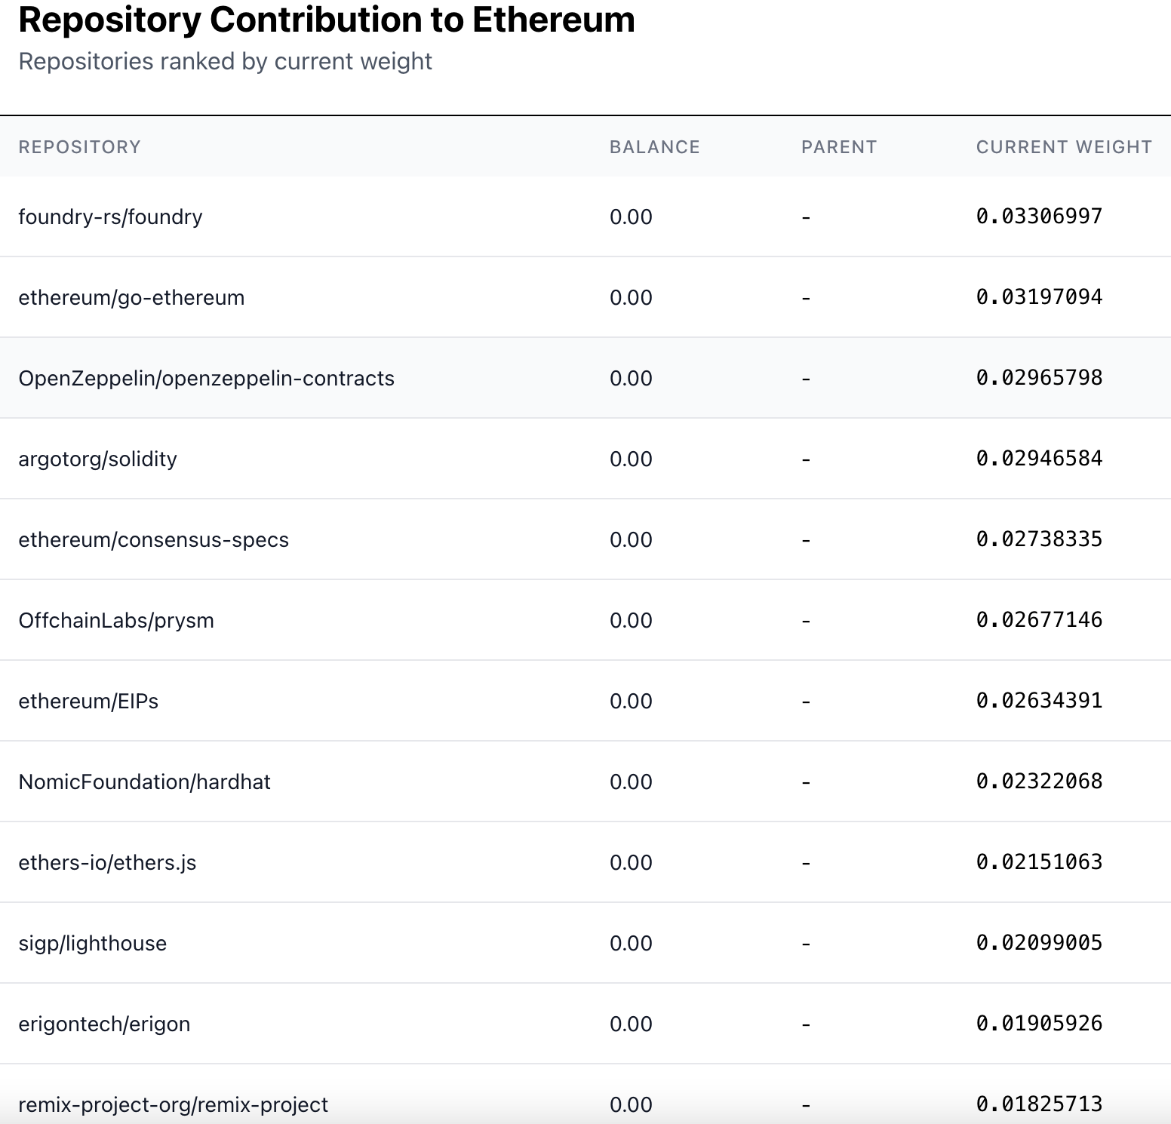Sort by Current Weight column header
This screenshot has width=1171, height=1124.
[1063, 147]
